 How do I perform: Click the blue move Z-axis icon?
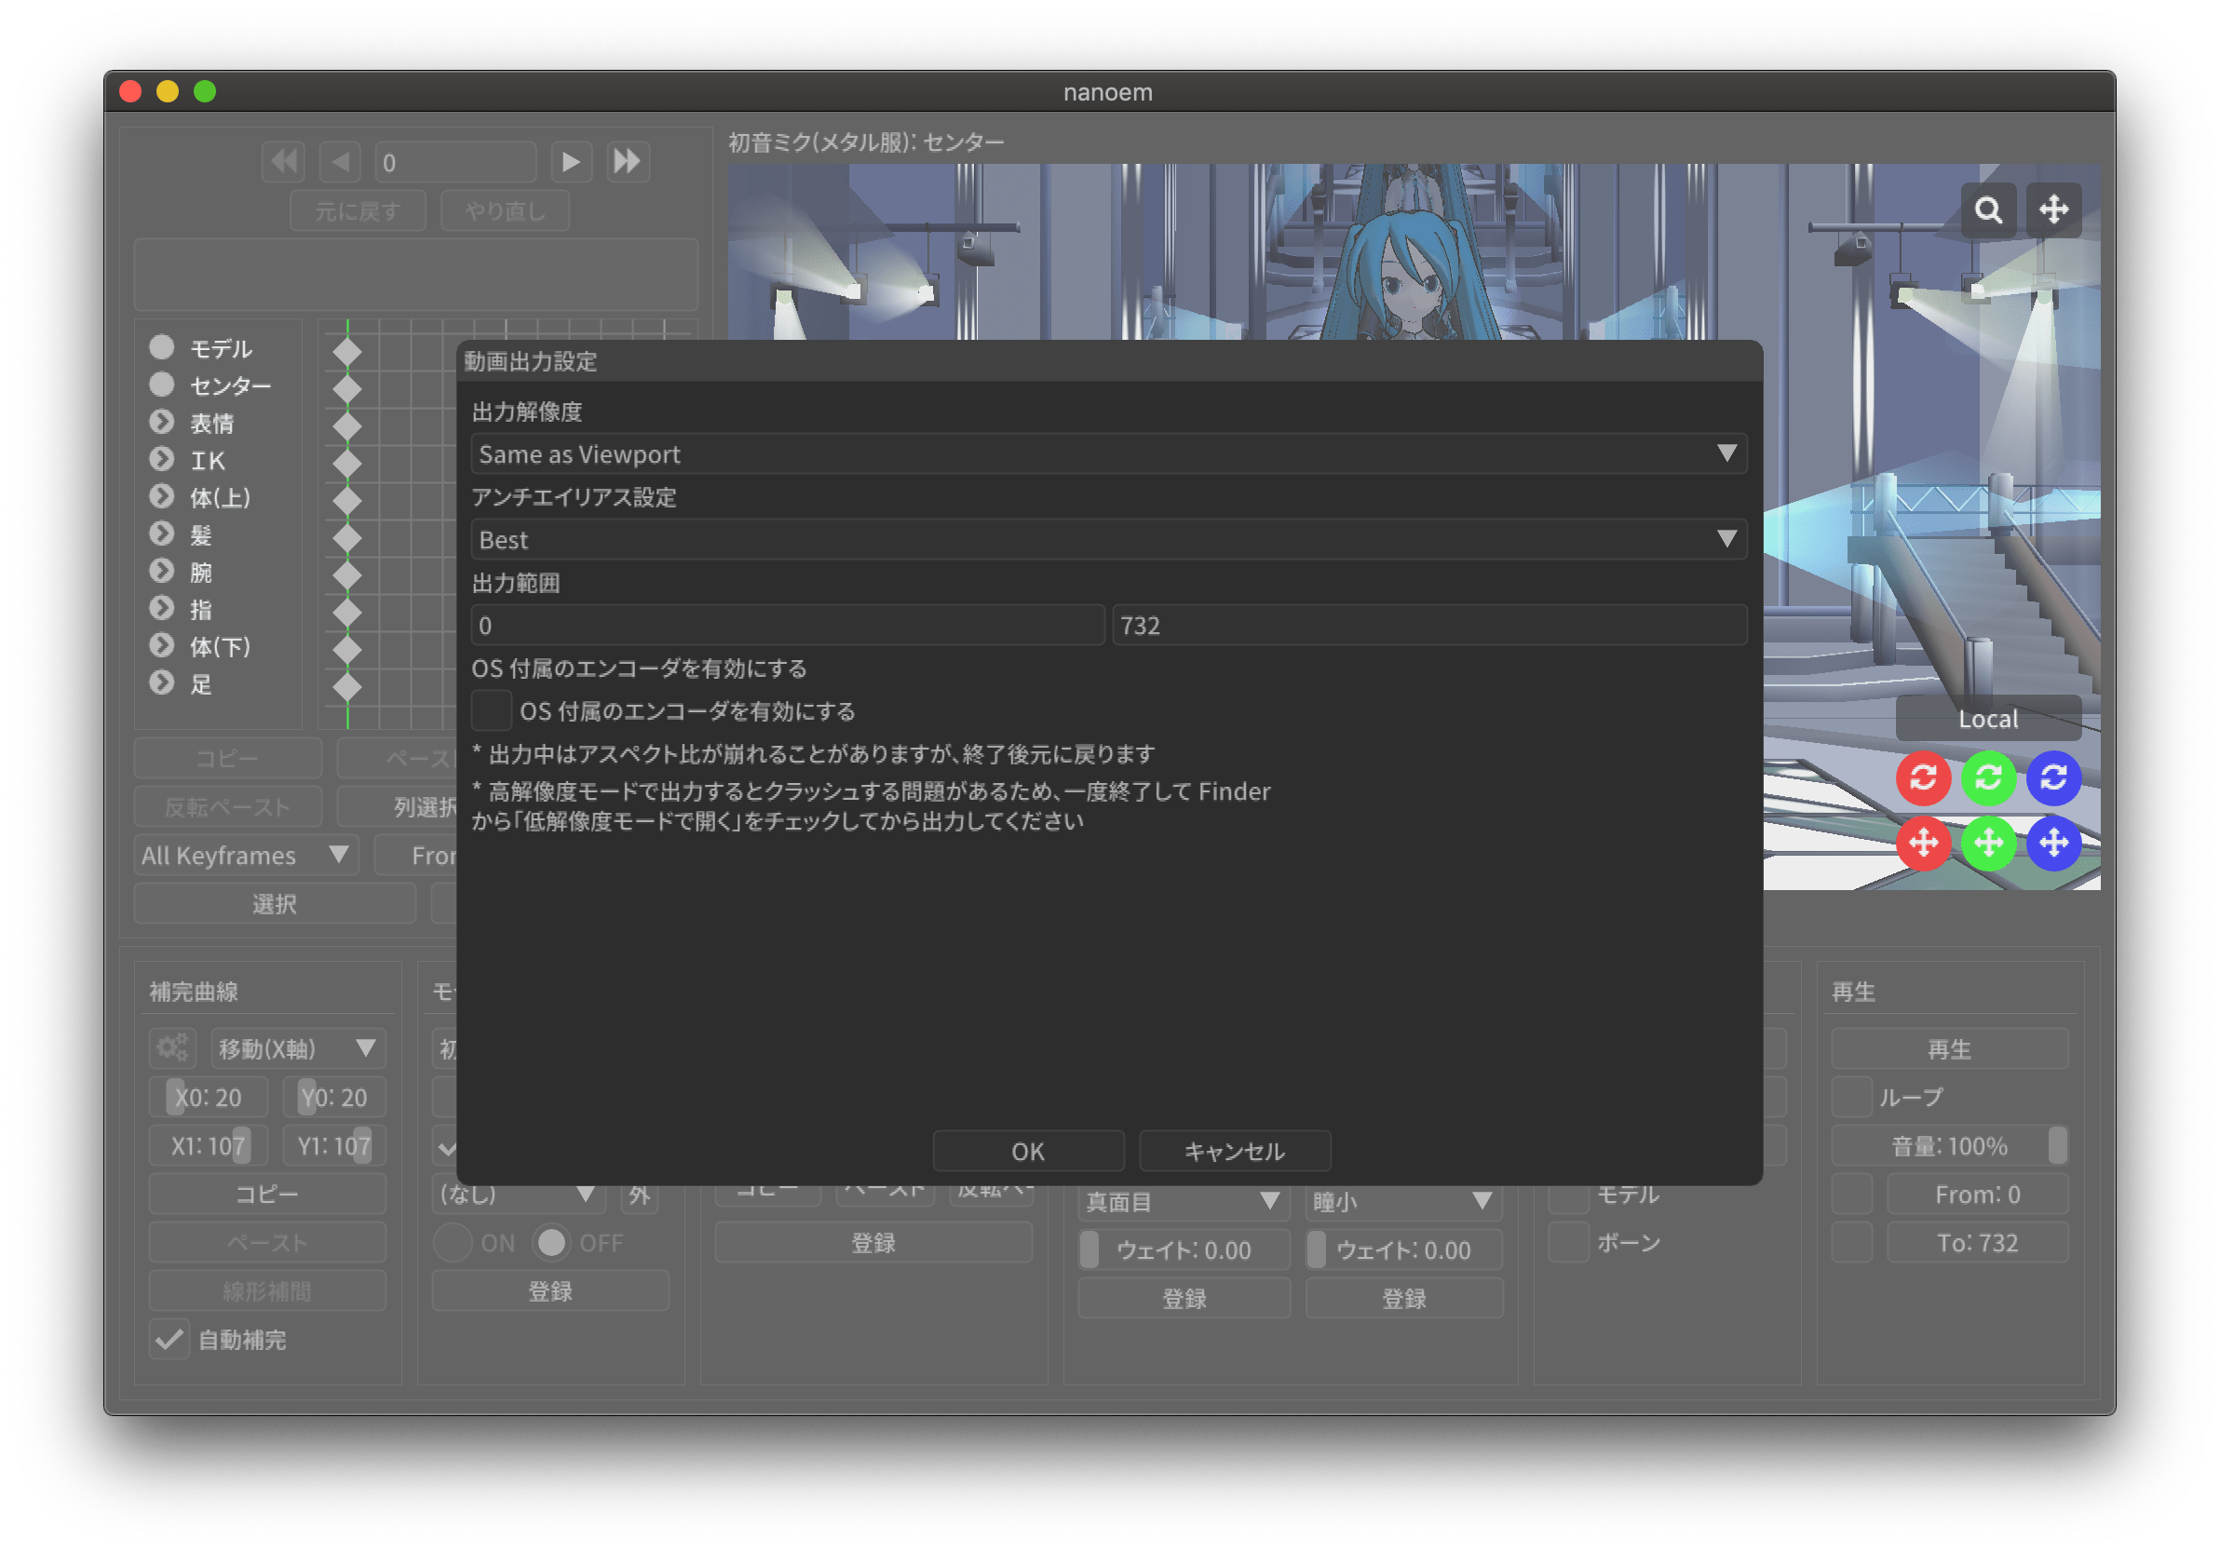tap(2052, 844)
